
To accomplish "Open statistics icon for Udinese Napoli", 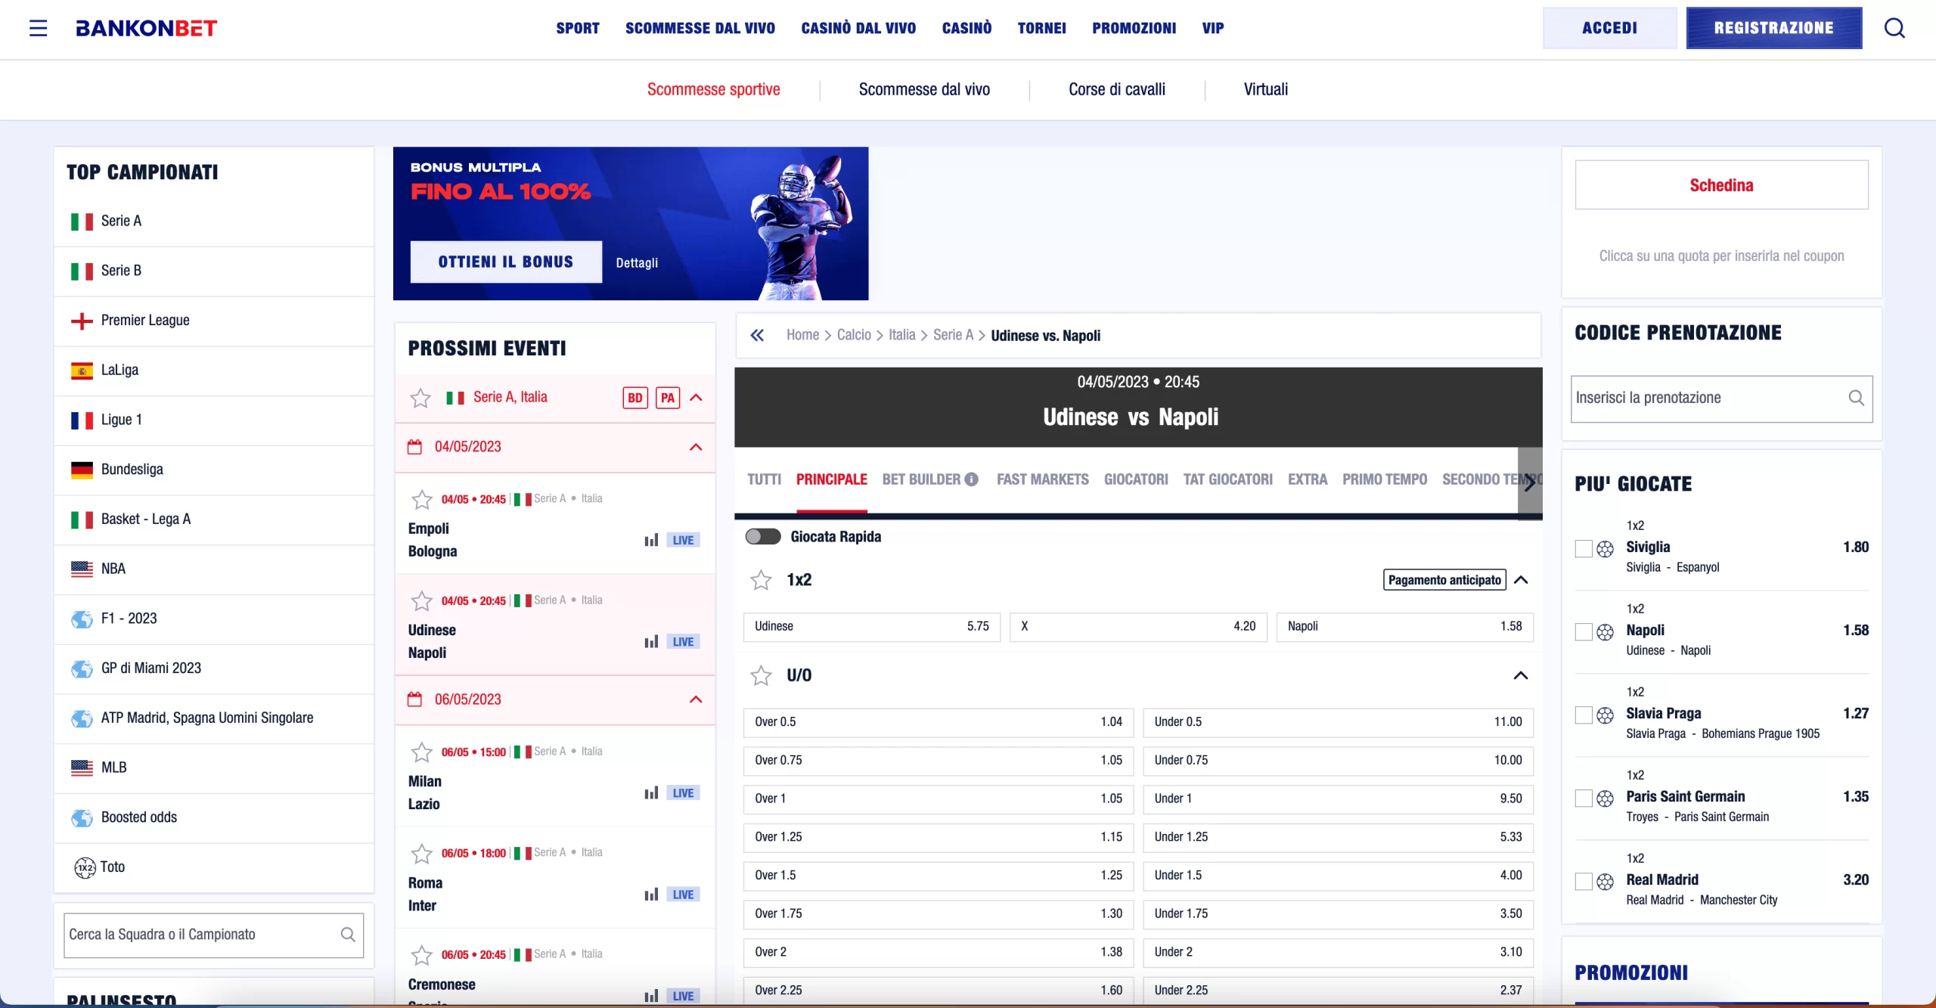I will (651, 642).
